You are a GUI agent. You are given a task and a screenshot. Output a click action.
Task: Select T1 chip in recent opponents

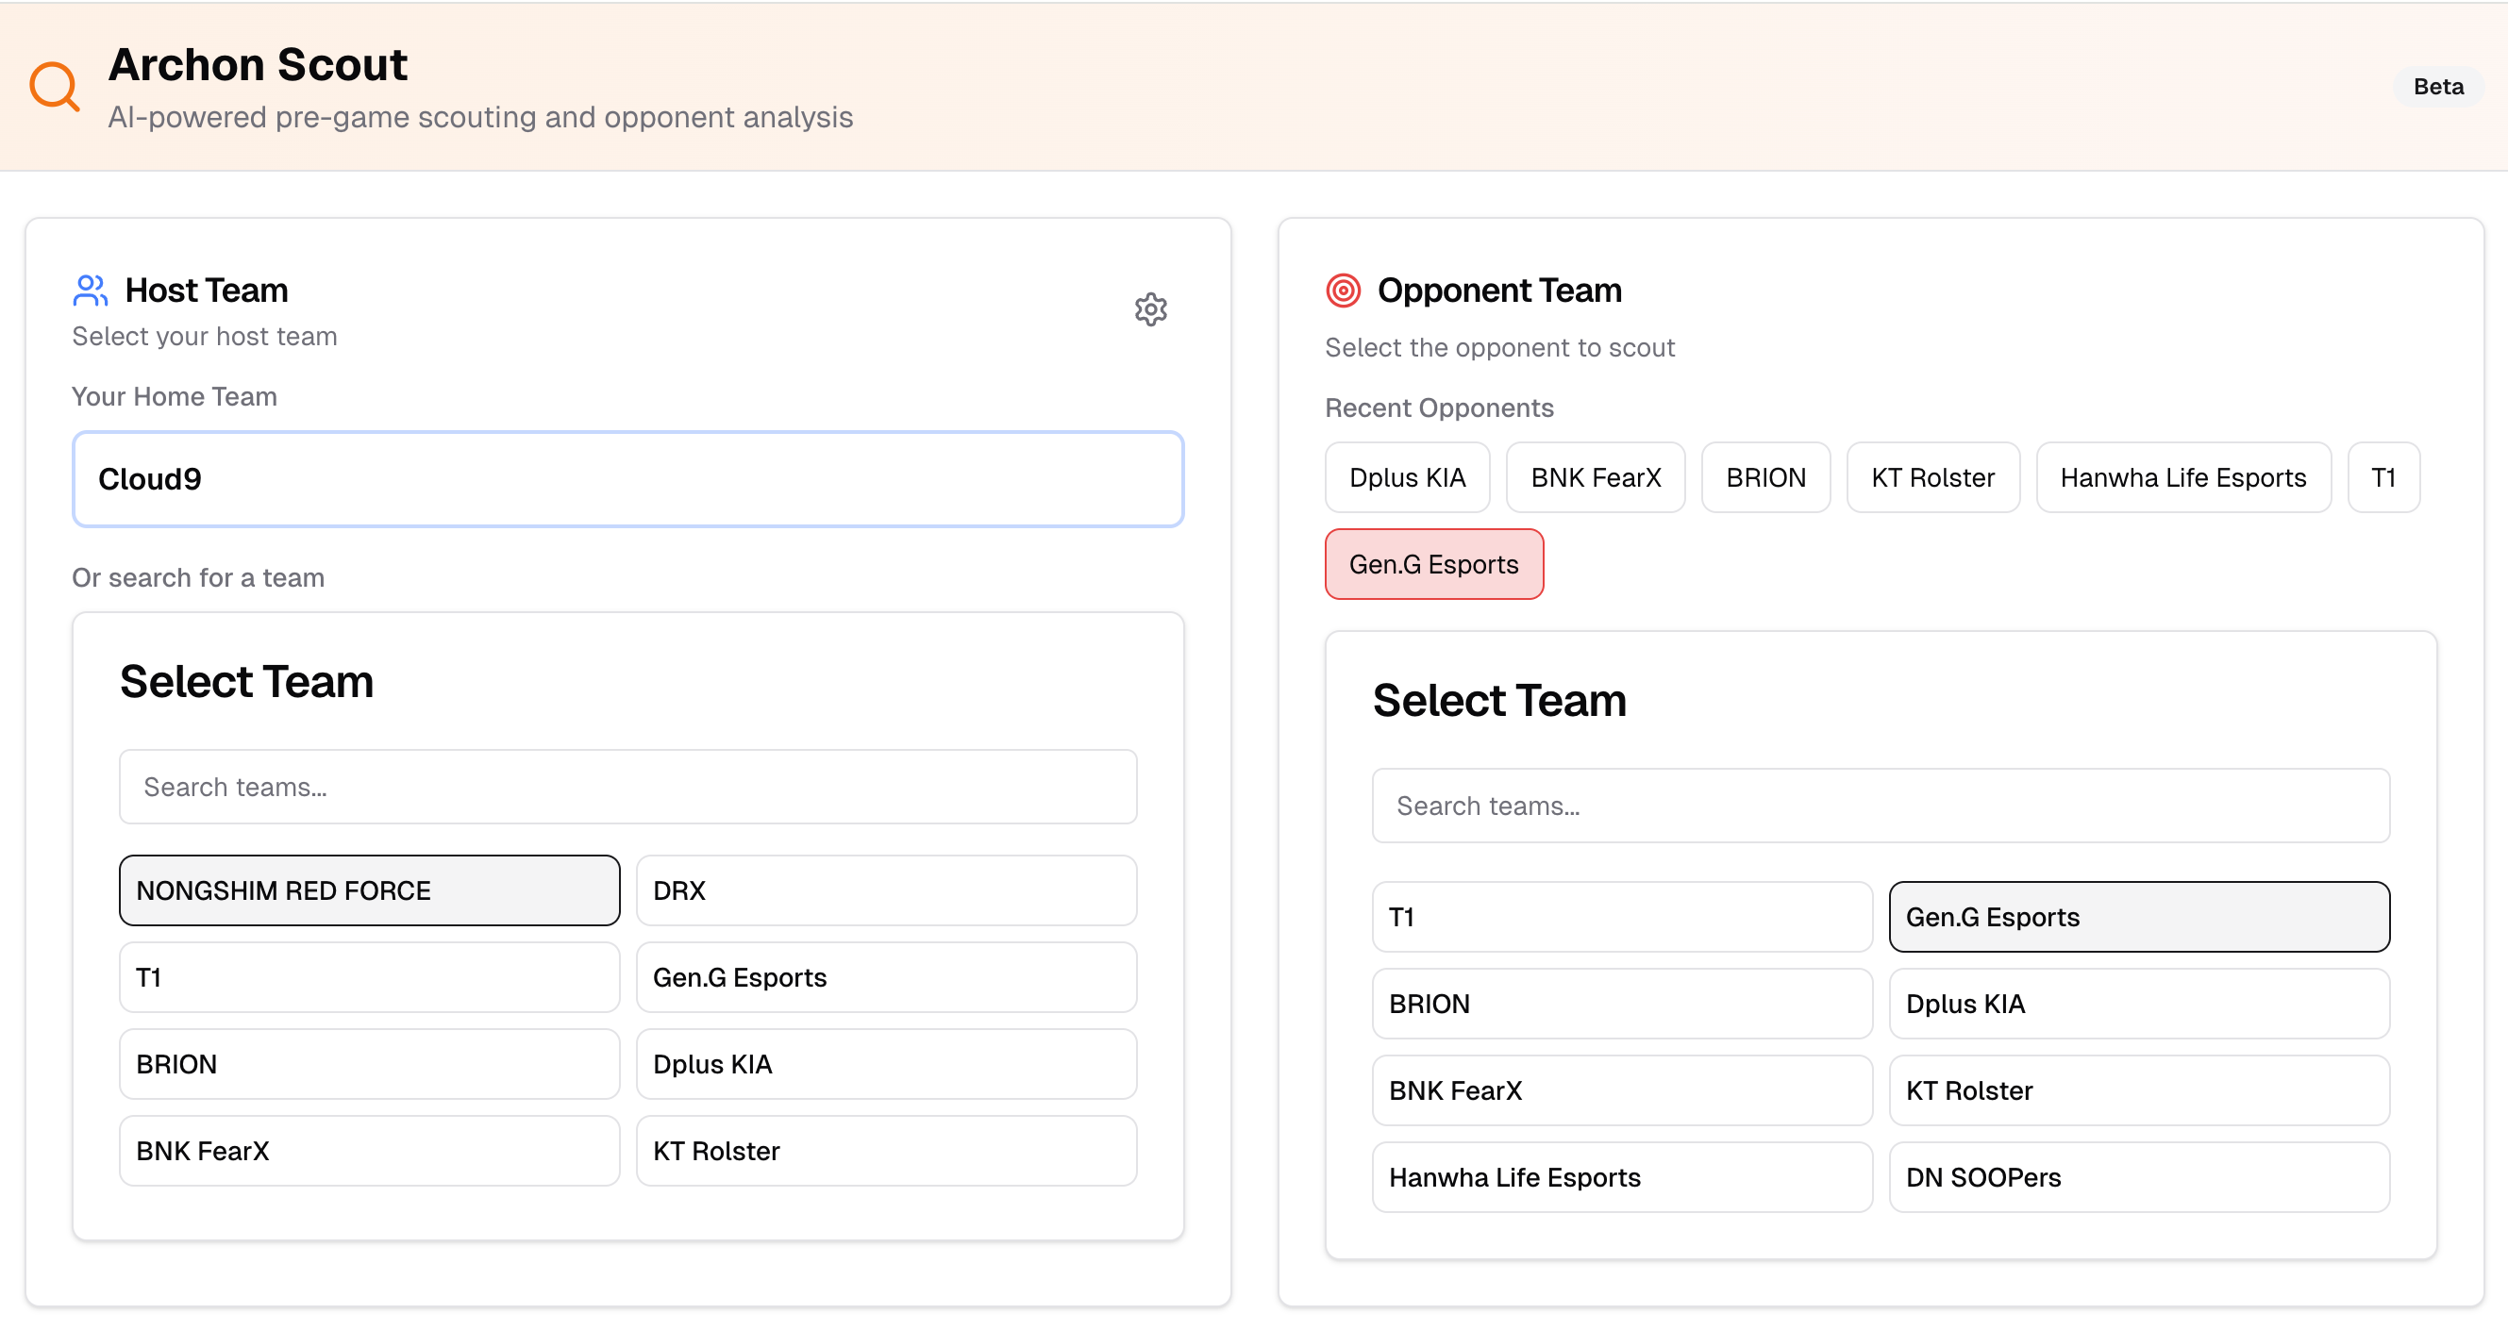coord(2382,477)
